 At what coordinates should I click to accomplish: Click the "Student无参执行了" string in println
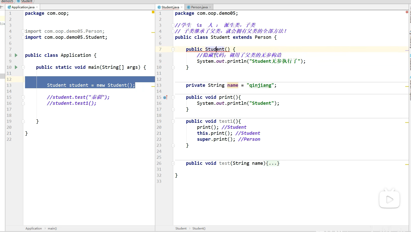click(x=275, y=61)
